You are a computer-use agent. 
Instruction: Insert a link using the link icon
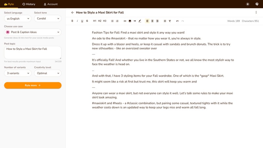tap(125, 21)
